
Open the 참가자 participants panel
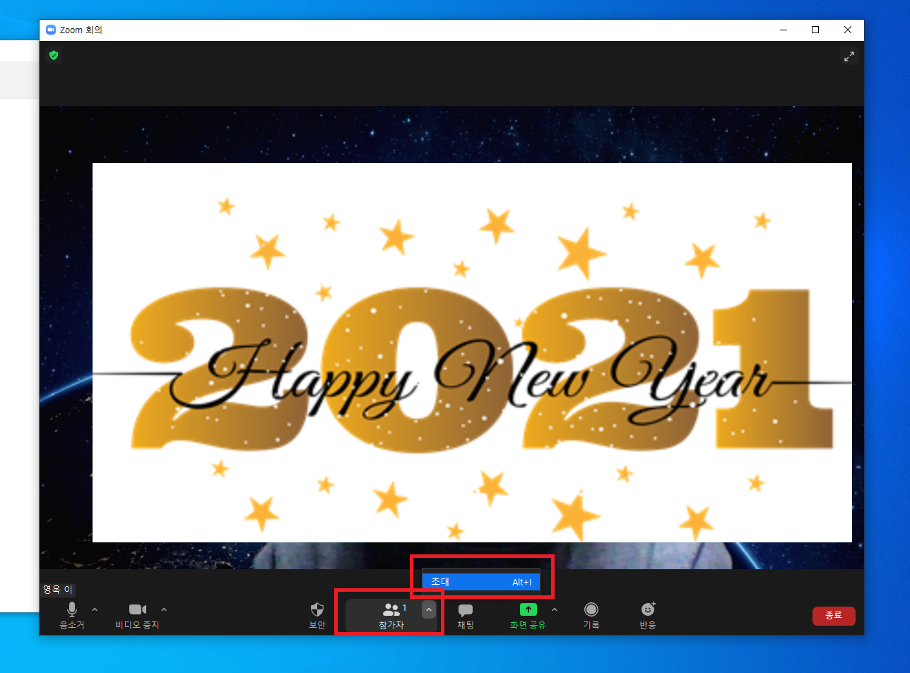click(391, 615)
